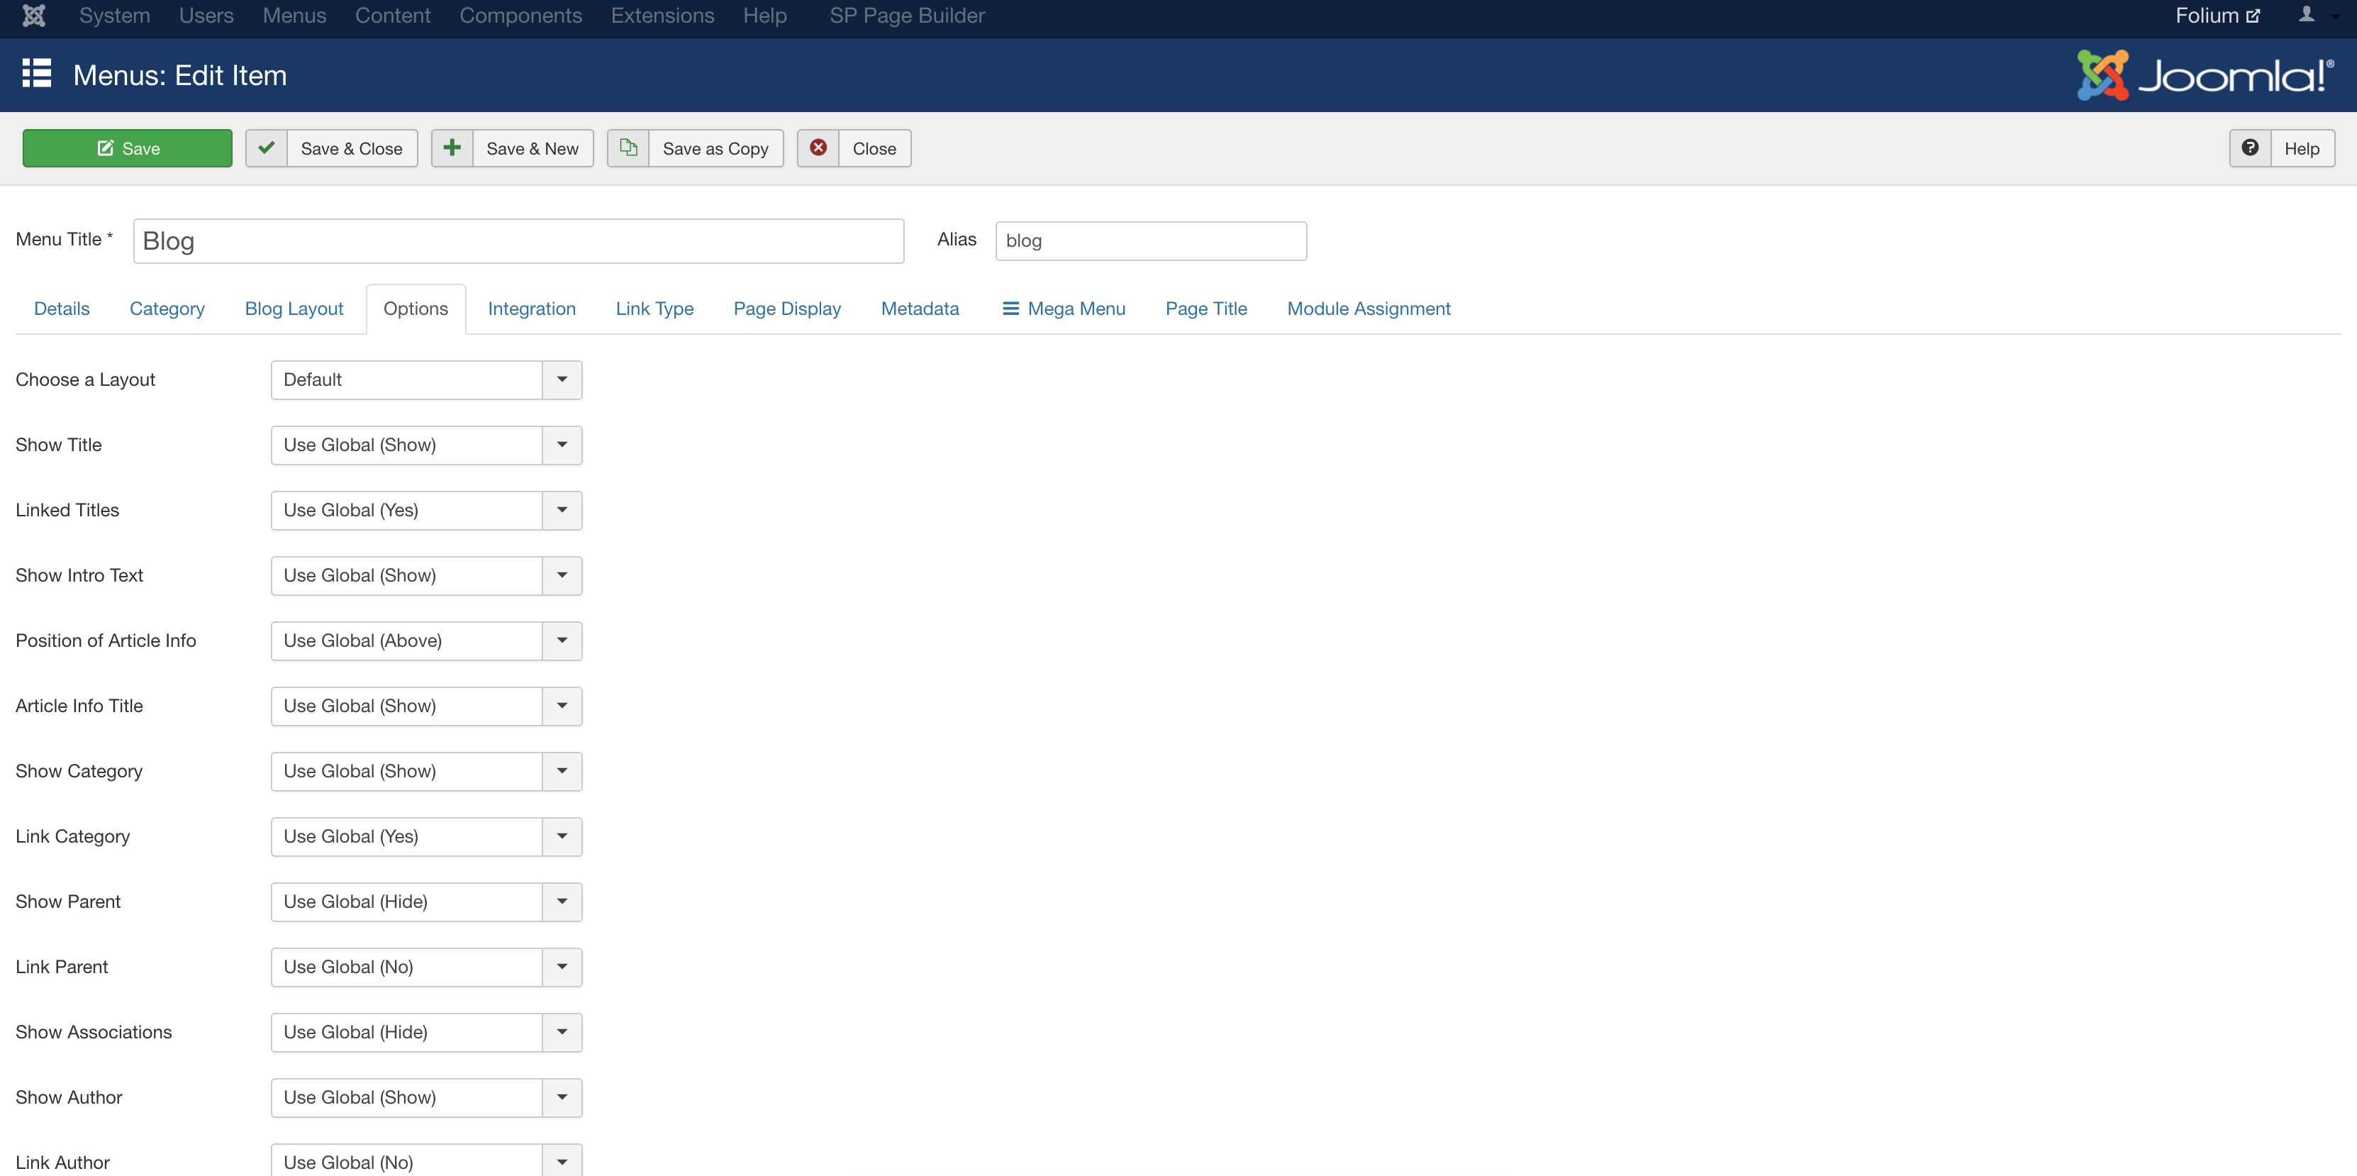Click in the Alias input field
Screen dimensions: 2357x1176
pyautogui.click(x=1150, y=240)
